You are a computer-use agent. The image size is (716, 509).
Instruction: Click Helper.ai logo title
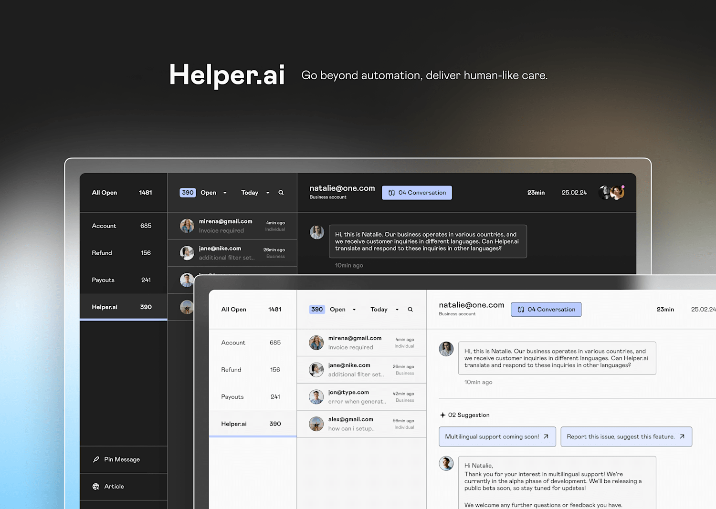(x=227, y=75)
